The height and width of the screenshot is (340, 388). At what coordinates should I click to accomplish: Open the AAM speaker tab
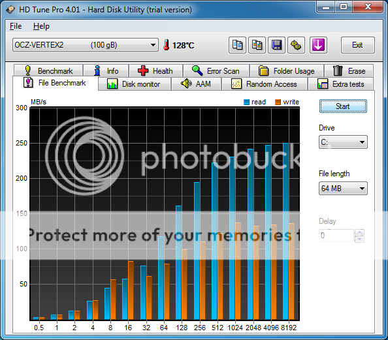click(196, 84)
